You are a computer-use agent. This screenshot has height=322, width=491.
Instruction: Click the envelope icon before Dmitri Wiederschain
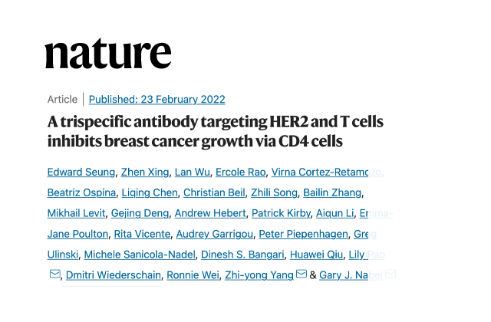(54, 274)
